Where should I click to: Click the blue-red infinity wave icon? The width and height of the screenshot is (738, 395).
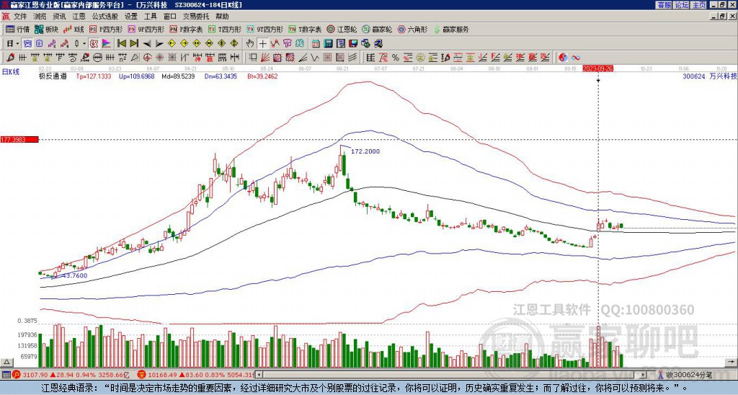point(576,58)
